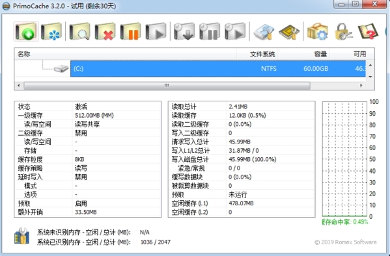Click the volume list scroll left arrow
Image resolution: width=390 pixels, height=256 pixels.
(19, 85)
